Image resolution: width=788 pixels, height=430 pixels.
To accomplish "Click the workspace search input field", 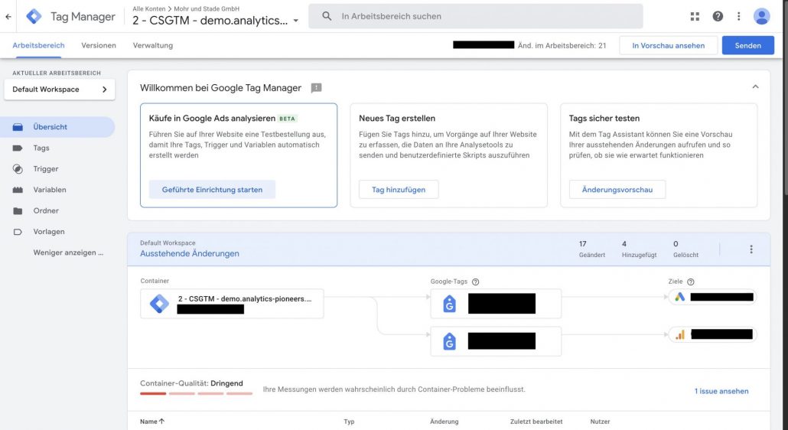I will click(475, 16).
